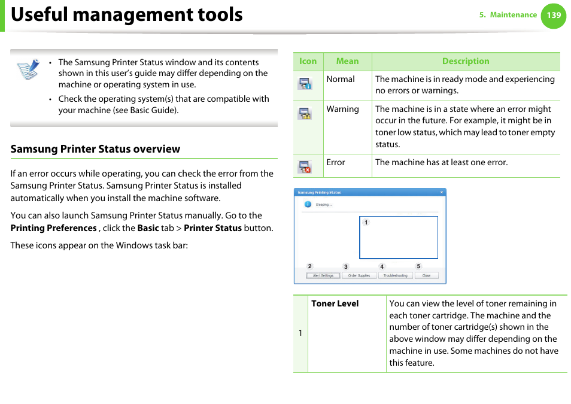The height and width of the screenshot is (404, 571).
Task: Close the Samsung Printing Status window
Action: pos(442,192)
